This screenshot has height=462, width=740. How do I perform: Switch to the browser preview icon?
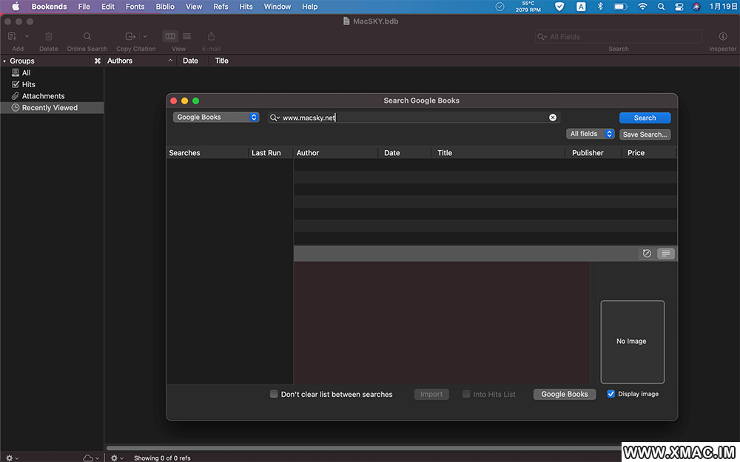pos(647,254)
